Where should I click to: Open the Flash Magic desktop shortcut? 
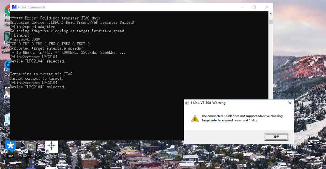tap(31, 149)
